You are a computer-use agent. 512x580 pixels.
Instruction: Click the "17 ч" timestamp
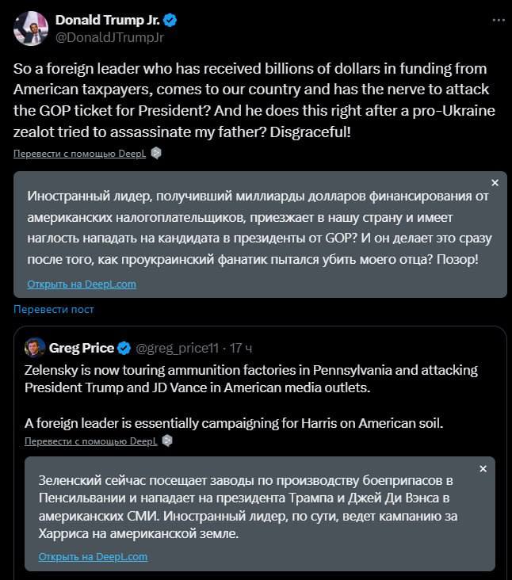tap(242, 348)
